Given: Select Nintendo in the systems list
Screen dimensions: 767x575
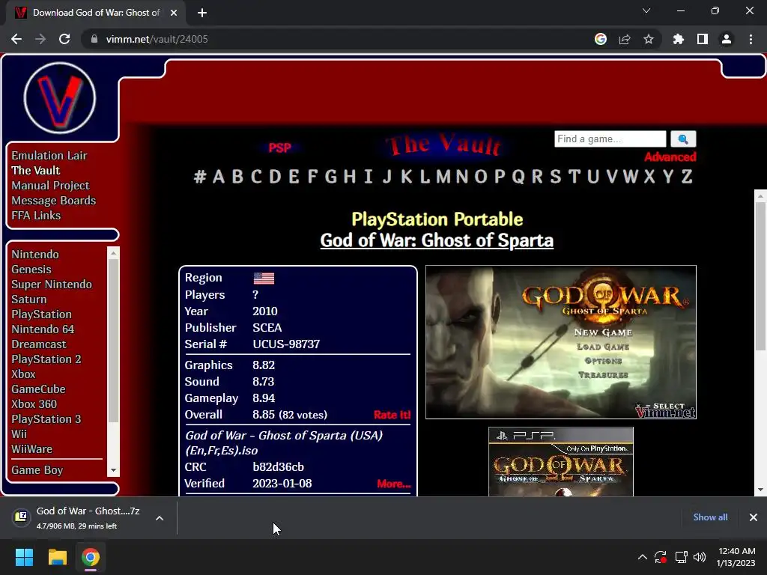Looking at the screenshot, I should click(35, 255).
